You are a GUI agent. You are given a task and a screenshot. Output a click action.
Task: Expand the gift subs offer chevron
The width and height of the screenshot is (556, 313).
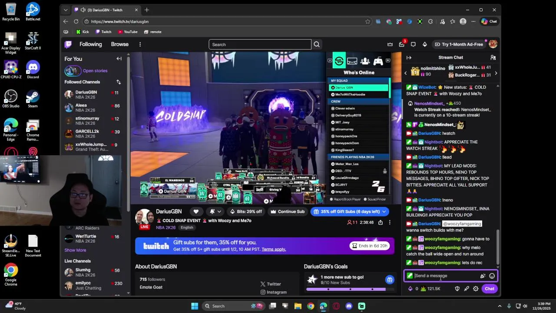(384, 211)
